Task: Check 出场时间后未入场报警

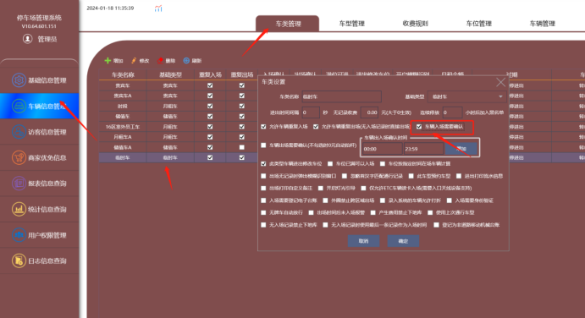Action: tap(312, 212)
